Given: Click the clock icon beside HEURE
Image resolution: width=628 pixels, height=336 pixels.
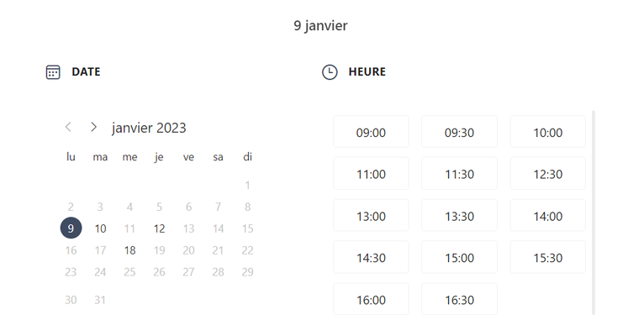Looking at the screenshot, I should click(x=330, y=72).
